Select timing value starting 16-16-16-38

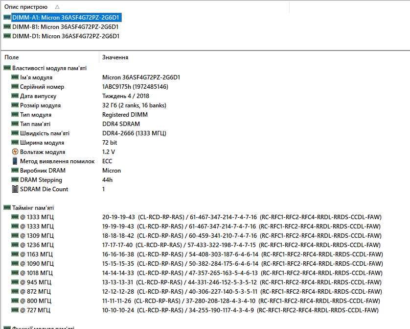click(242, 254)
